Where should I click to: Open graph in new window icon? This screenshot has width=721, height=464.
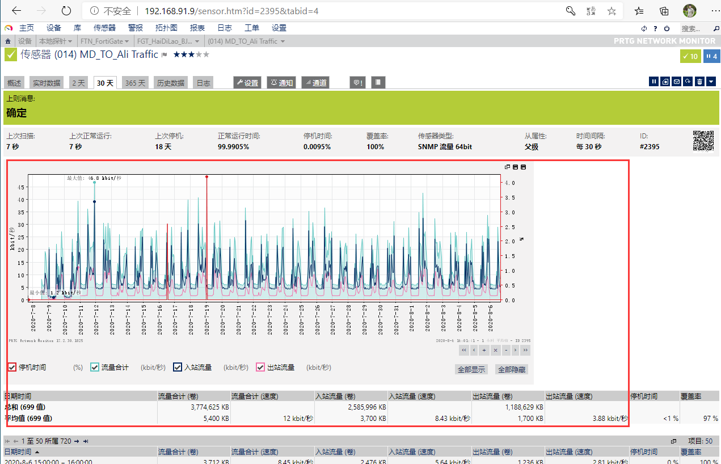point(507,167)
